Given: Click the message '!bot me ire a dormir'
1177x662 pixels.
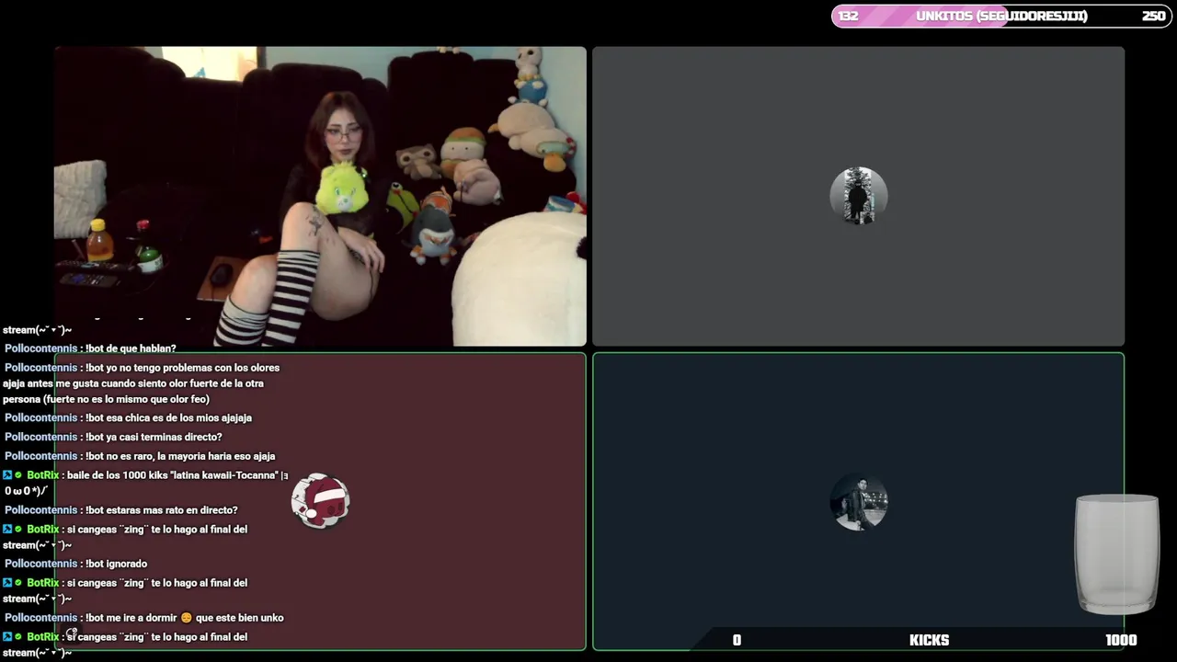Looking at the screenshot, I should click(144, 618).
